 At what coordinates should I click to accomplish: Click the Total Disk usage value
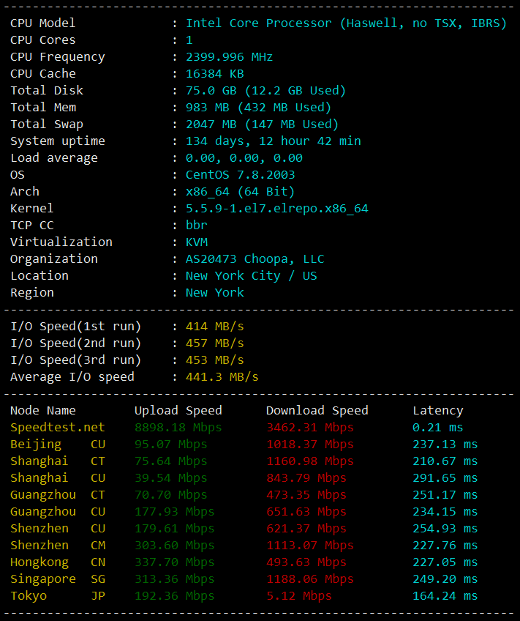[265, 91]
